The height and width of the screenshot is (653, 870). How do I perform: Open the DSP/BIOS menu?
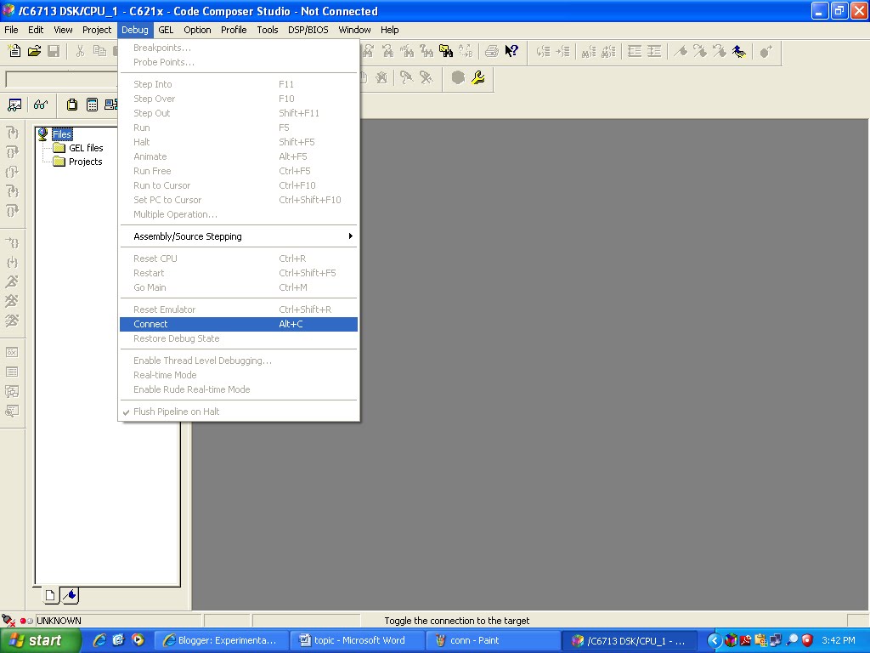click(308, 30)
